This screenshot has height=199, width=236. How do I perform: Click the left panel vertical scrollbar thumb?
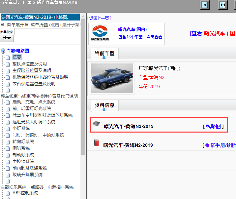83,87
